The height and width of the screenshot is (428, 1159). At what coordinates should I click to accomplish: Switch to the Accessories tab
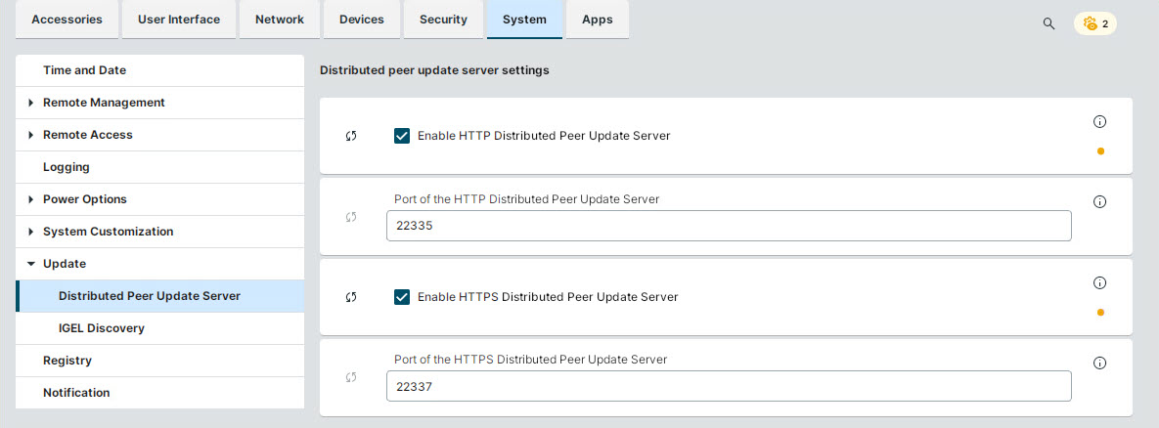click(67, 20)
